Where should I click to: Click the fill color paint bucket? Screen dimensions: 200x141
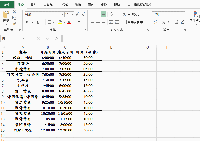point(60,22)
